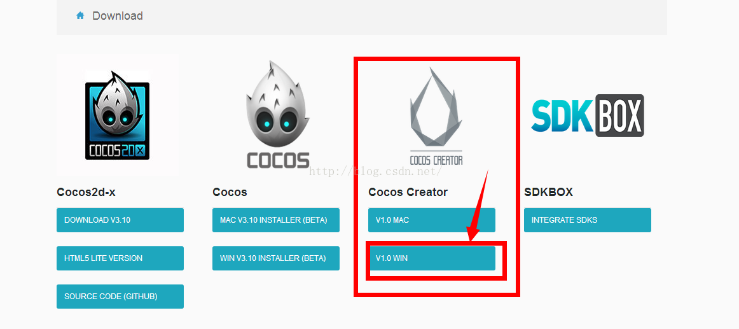Get the Mac V3.10 Installer (Beta)
The width and height of the screenshot is (739, 329).
276,220
